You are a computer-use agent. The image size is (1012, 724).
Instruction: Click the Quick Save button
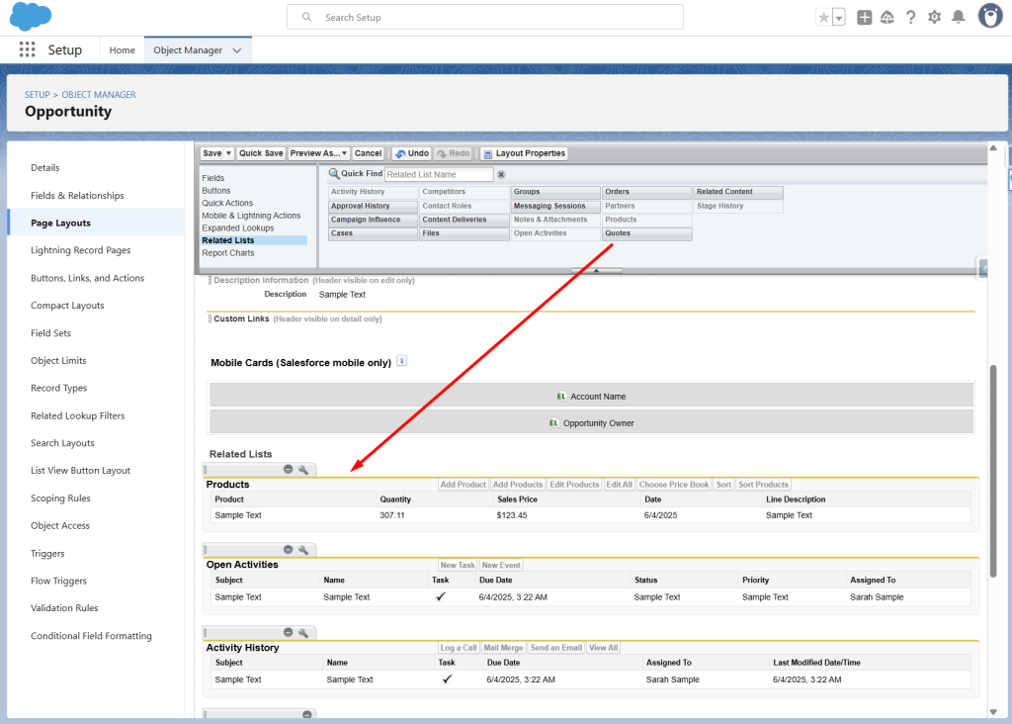(x=261, y=153)
